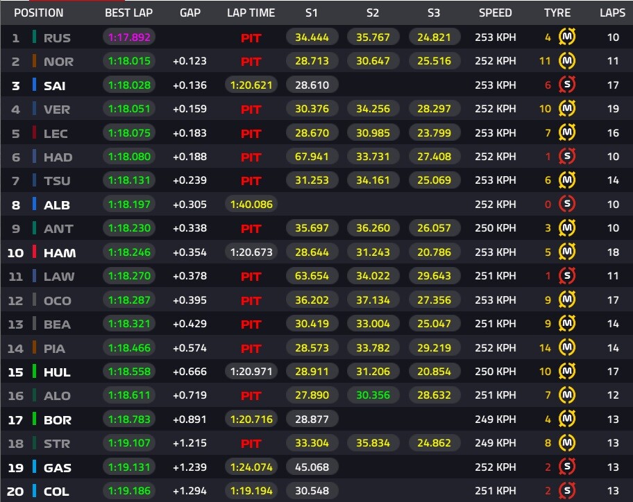Click the SPEED column header
This screenshot has width=633, height=502.
click(496, 13)
